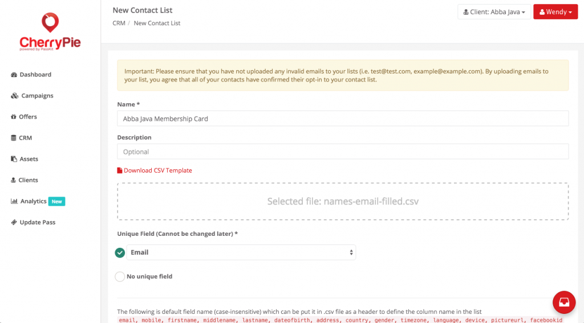Click the Assets files icon
The width and height of the screenshot is (584, 323).
(14, 159)
